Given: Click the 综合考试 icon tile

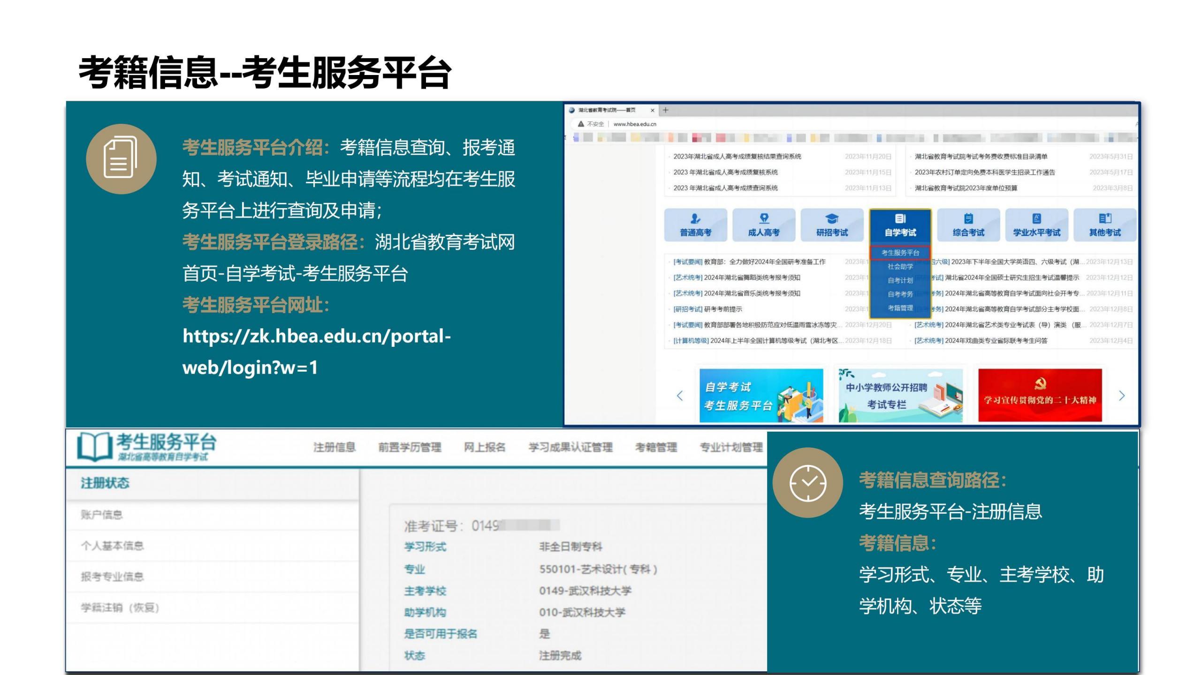Looking at the screenshot, I should 968,225.
